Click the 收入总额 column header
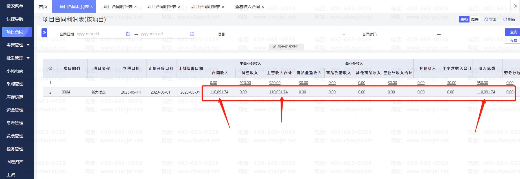This screenshot has width=520, height=179. [487, 68]
